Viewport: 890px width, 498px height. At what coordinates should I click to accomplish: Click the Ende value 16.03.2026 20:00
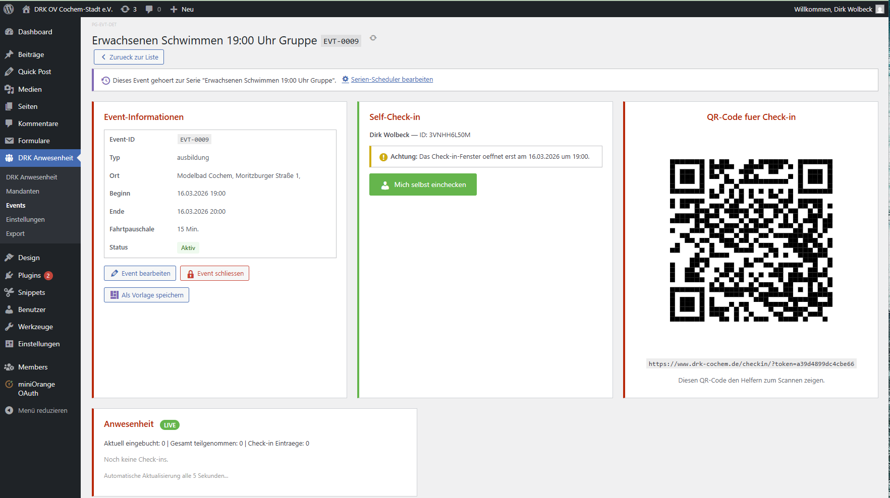tap(201, 211)
